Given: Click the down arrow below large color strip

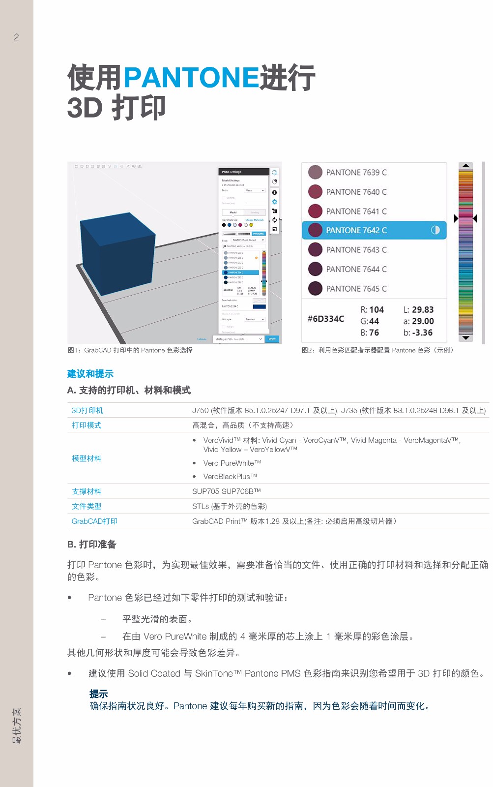Looking at the screenshot, I should (465, 338).
